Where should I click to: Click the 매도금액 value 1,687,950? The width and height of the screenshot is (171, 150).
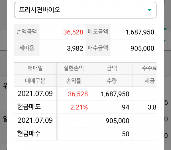140,32
